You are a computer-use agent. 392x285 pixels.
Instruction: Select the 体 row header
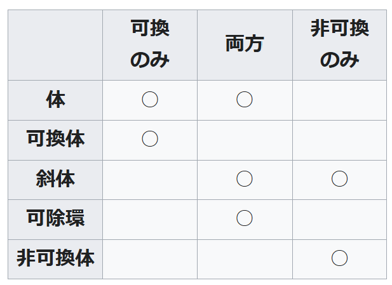pyautogui.click(x=55, y=100)
